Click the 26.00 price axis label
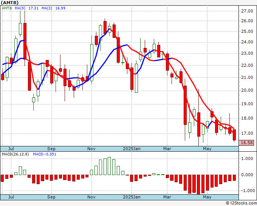The image size is (257, 206). (x=247, y=21)
